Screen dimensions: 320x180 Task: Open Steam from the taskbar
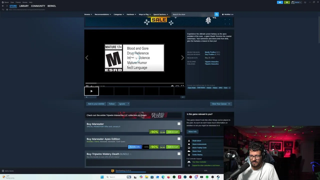coord(218,177)
